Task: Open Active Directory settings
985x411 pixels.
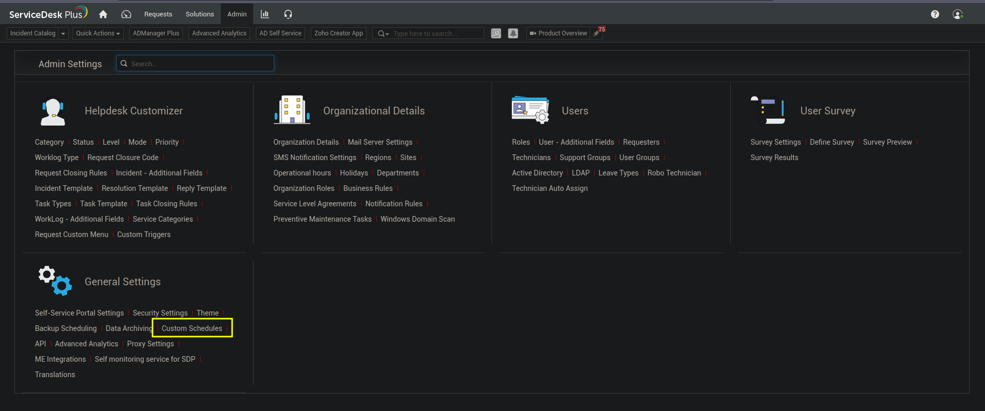Action: pos(537,173)
